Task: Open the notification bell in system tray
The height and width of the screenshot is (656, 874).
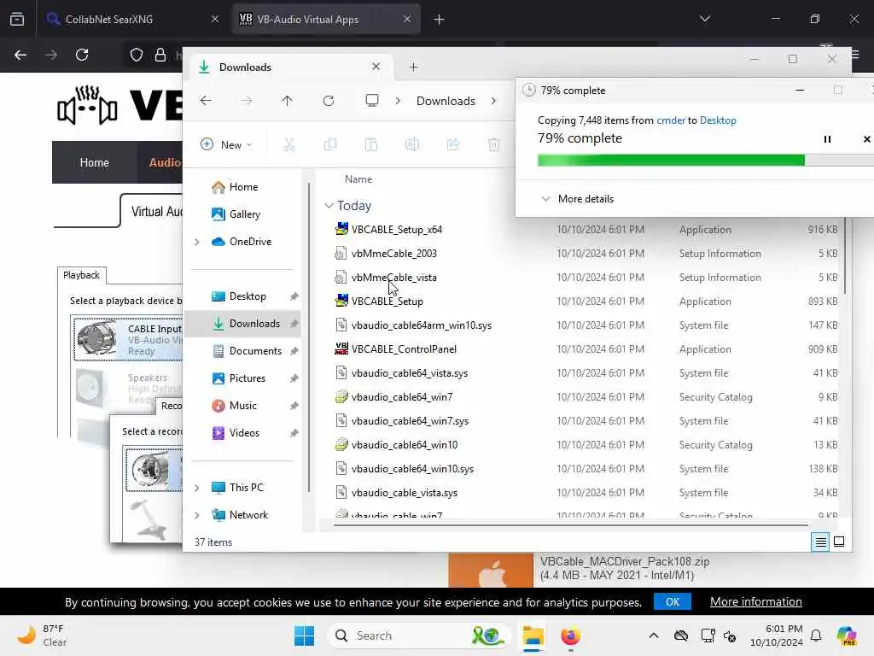Action: point(816,635)
